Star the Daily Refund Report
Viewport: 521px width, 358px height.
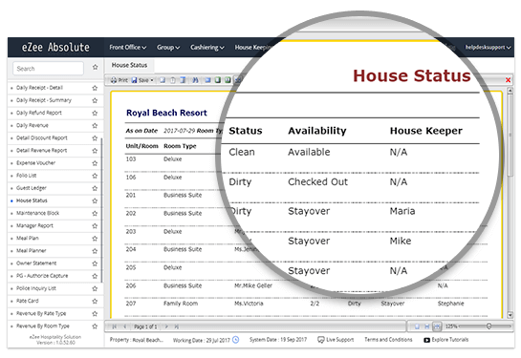[x=95, y=114]
